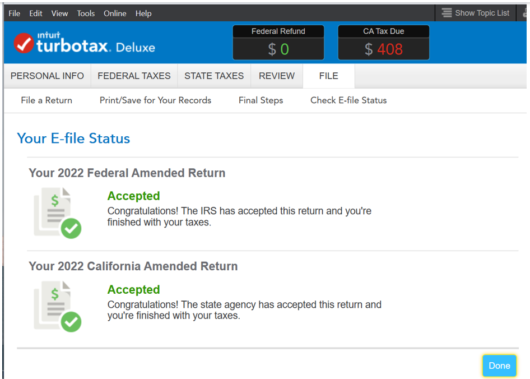Open the Help menu
This screenshot has height=379, width=530.
143,13
